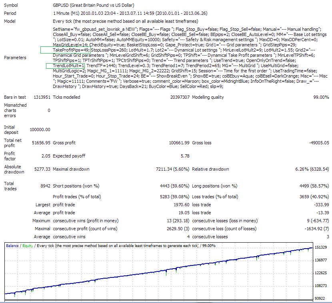Select the Symbol value GBPUSD text
The image size is (332, 303).
click(x=93, y=5)
